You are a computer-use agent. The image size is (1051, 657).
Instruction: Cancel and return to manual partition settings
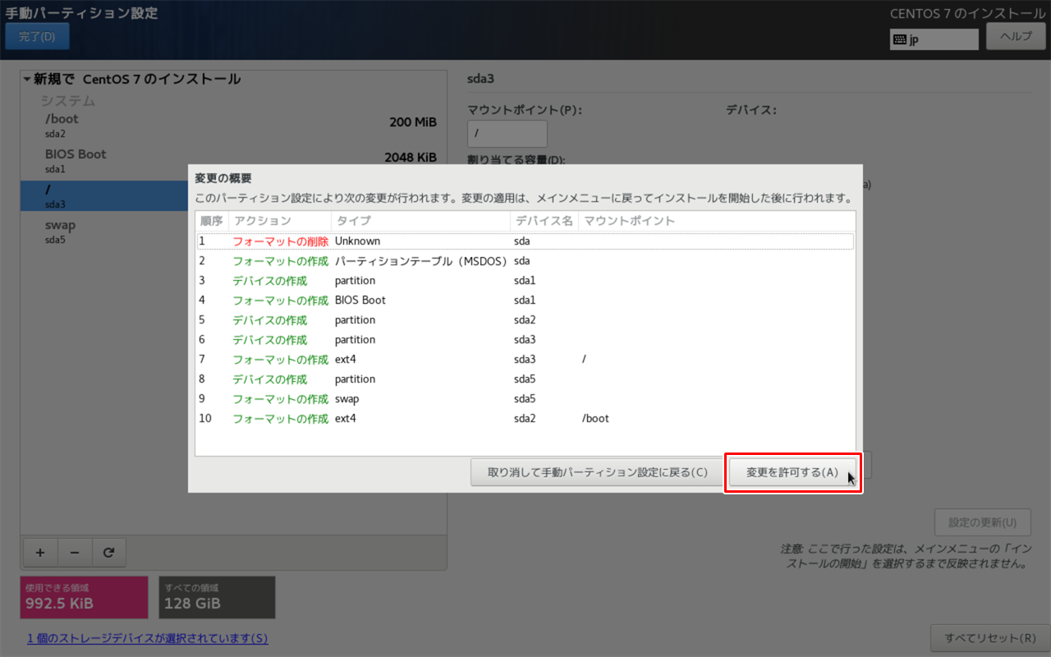(x=596, y=472)
